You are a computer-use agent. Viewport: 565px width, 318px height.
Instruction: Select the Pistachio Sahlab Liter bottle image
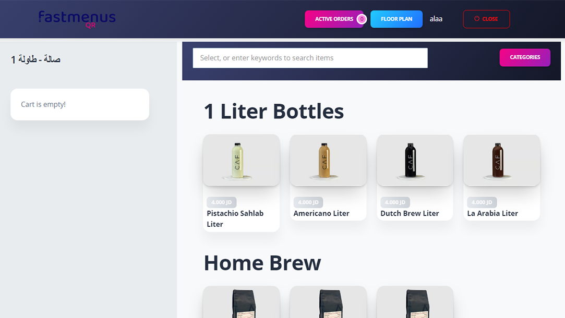pos(242,160)
